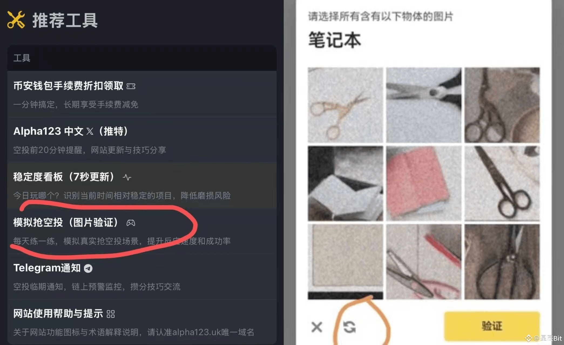Click the Telegram paper-plane icon

[x=88, y=268]
